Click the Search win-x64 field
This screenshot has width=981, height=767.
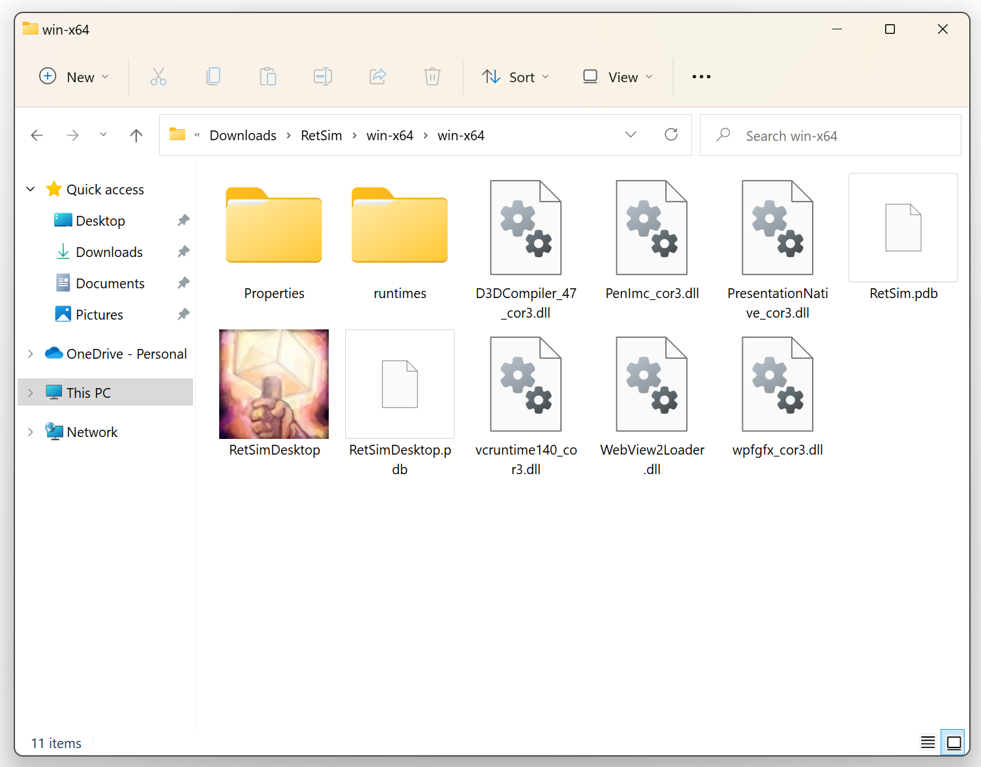[x=830, y=135]
